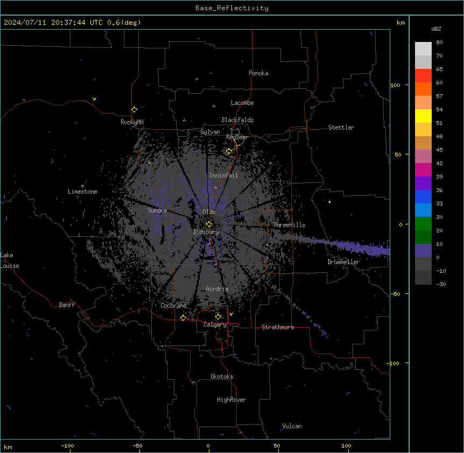Click the Base_Reflectivity title text
The image size is (464, 453).
pyautogui.click(x=232, y=8)
